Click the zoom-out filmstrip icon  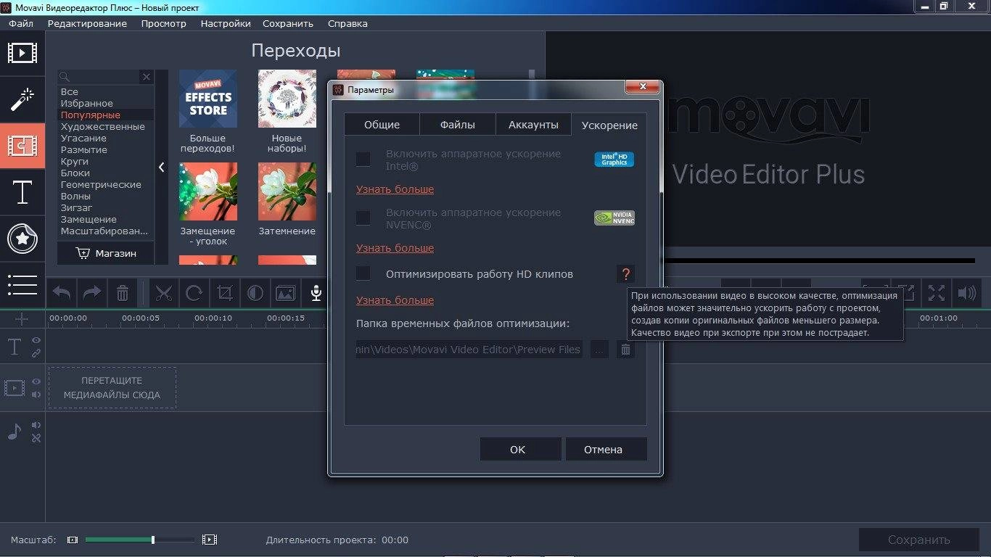72,540
